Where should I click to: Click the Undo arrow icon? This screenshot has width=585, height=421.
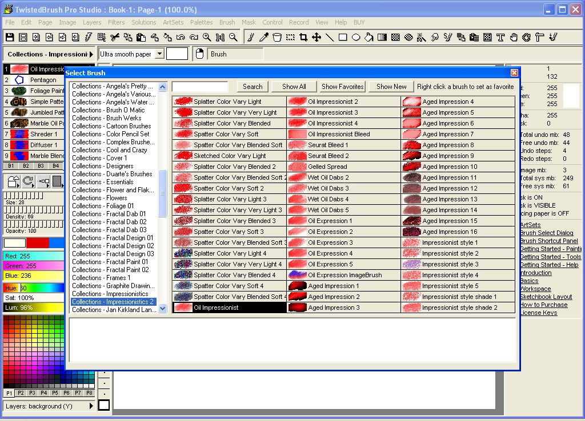[x=181, y=37]
